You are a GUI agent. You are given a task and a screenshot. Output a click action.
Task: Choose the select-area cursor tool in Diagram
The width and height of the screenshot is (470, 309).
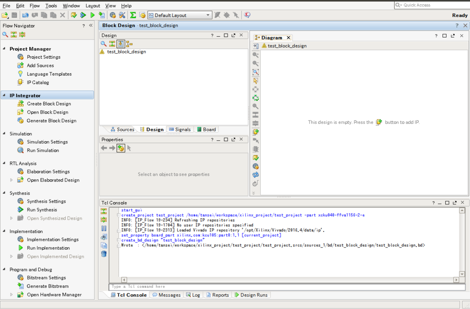coord(255,81)
